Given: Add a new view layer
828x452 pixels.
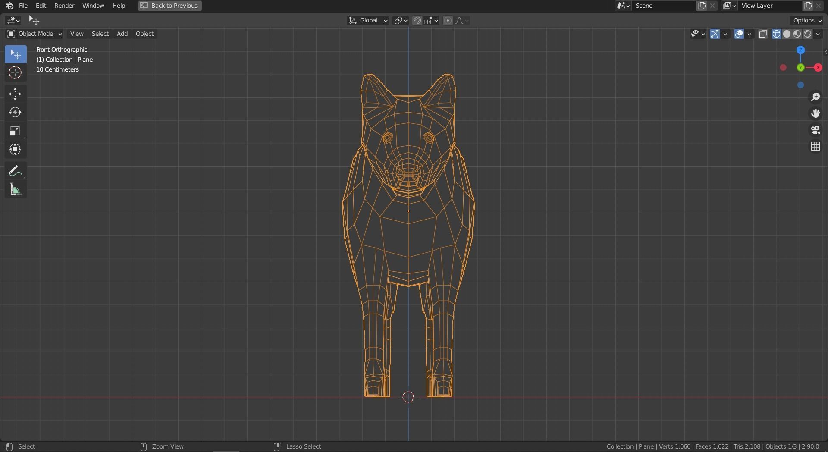Looking at the screenshot, I should (x=808, y=6).
